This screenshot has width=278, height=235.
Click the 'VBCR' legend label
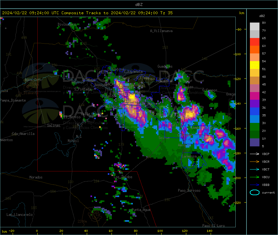pos(266,162)
